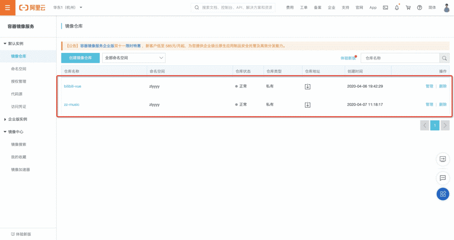Open the notifications bell
This screenshot has width=454, height=240.
[x=397, y=8]
